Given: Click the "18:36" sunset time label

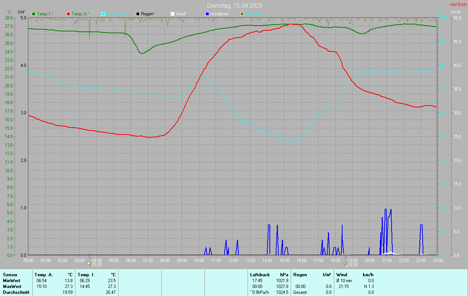Looking at the screenshot, I should point(353,265).
